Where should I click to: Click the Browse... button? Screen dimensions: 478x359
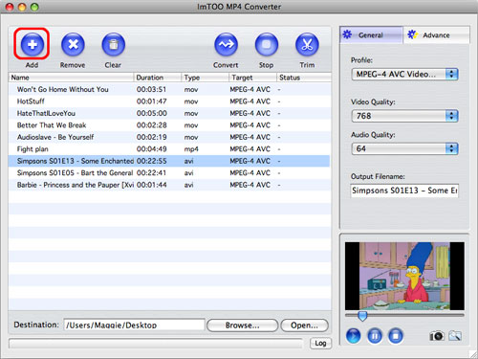point(243,325)
